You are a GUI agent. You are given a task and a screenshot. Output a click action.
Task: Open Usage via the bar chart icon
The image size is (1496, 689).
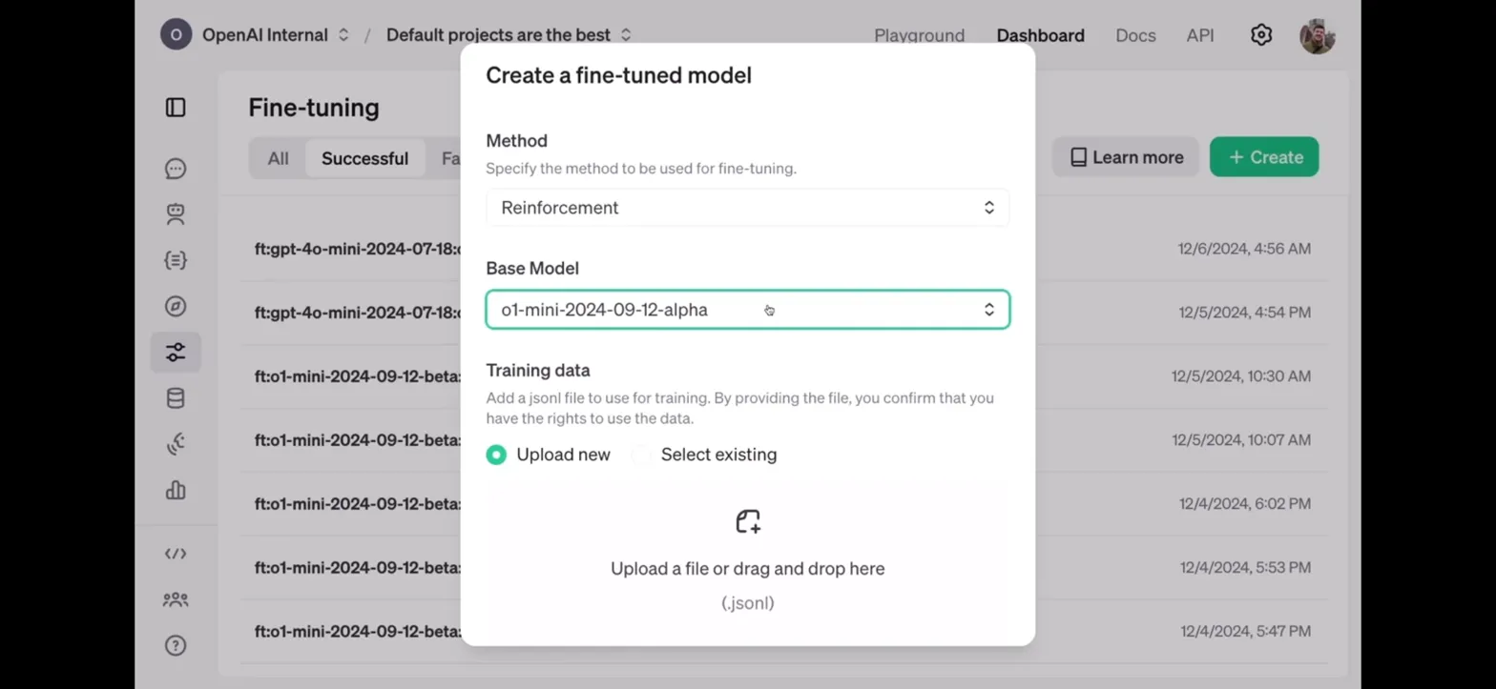[x=176, y=490]
